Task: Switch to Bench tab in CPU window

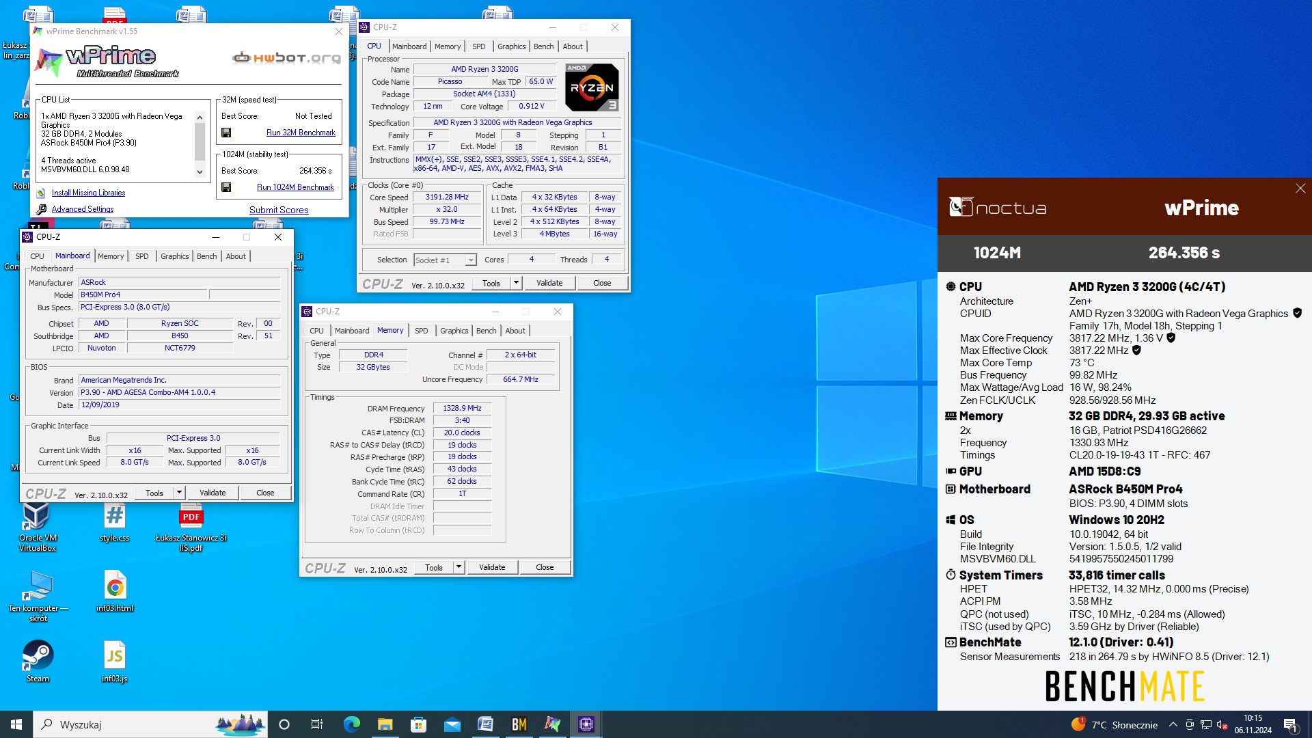Action: pyautogui.click(x=544, y=46)
